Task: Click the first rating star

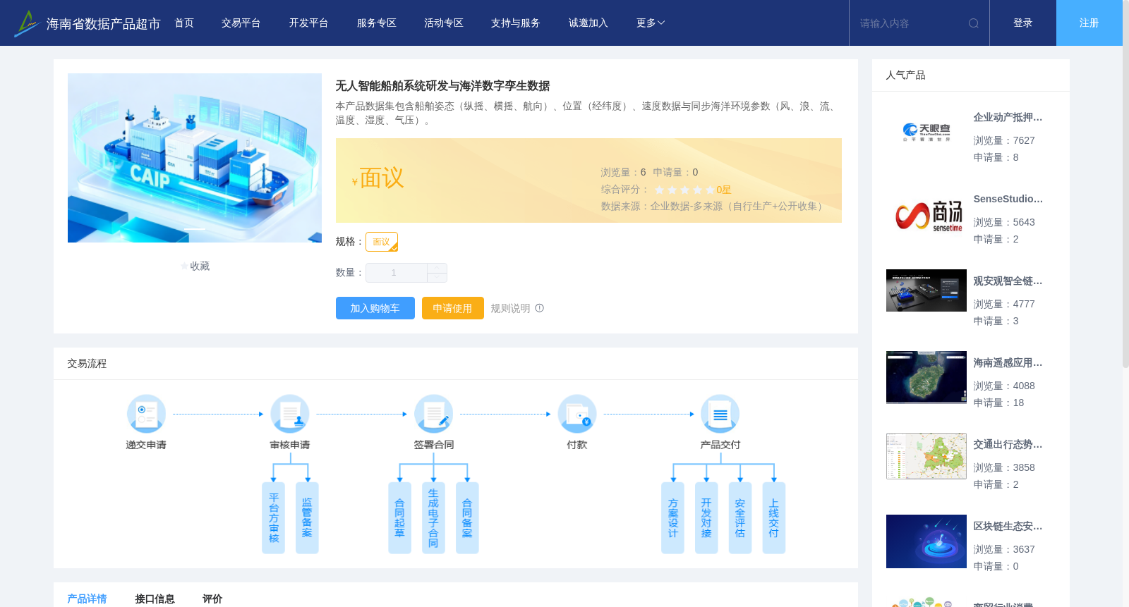Action: [660, 190]
